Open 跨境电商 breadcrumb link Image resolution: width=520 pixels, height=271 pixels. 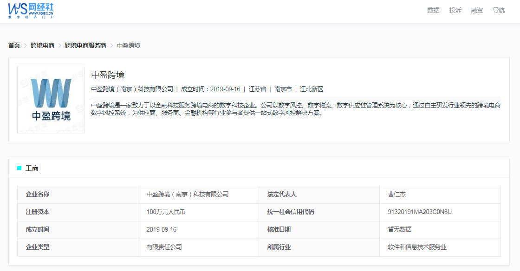pos(42,45)
